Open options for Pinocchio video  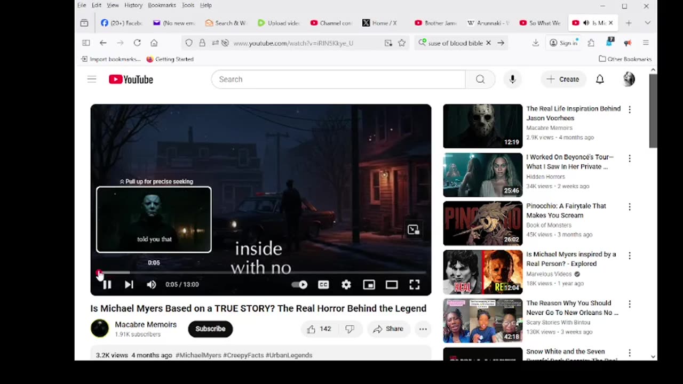(630, 207)
